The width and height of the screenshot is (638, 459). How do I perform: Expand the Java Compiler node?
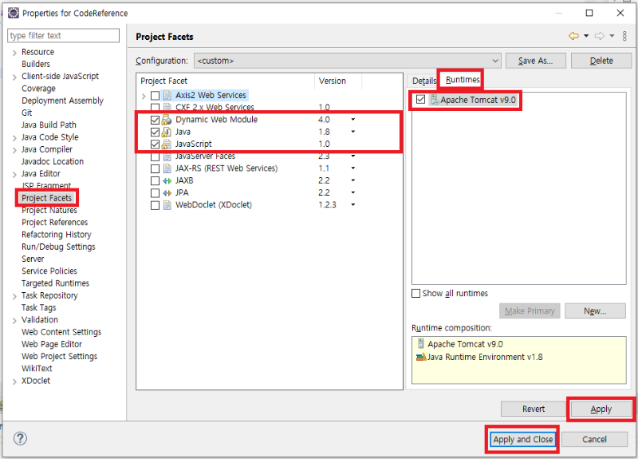14,150
